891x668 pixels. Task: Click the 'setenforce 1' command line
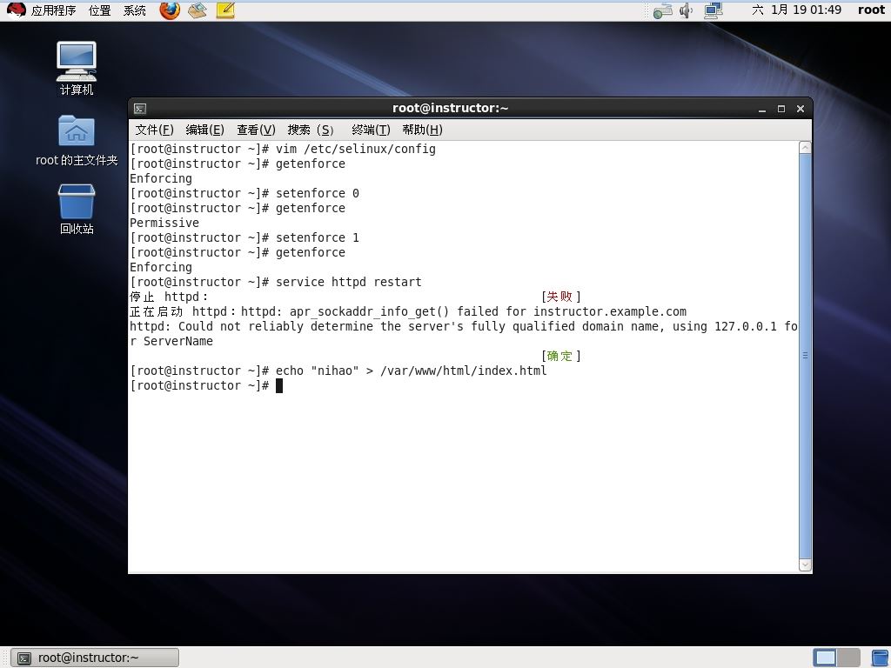coord(245,237)
